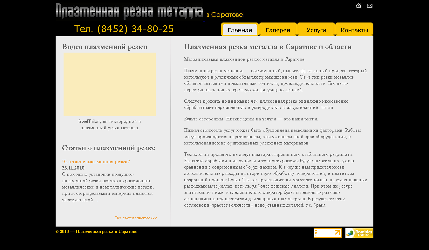This screenshot has width=429, height=250.
Task: Click the home icon at top right
Action: pos(358,5)
